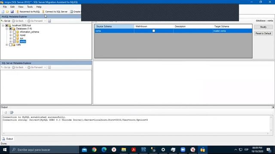This screenshot has width=275, height=154.
Task: Open the Windows Start menu
Action: point(5,150)
